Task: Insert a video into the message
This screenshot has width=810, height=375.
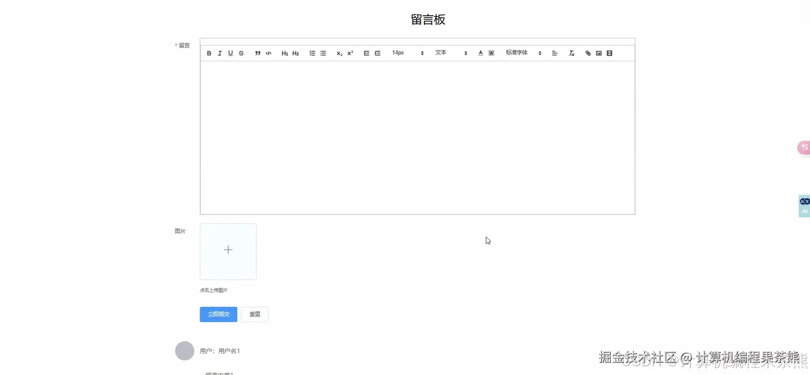Action: pyautogui.click(x=609, y=52)
